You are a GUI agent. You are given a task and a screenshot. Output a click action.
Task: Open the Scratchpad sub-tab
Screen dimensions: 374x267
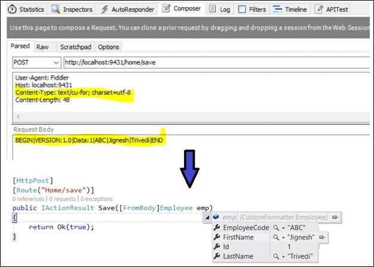click(x=76, y=47)
